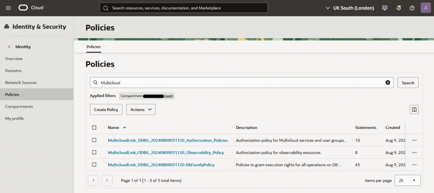Click the Identity & Security service icon
The height and width of the screenshot is (193, 434).
[x=7, y=27]
